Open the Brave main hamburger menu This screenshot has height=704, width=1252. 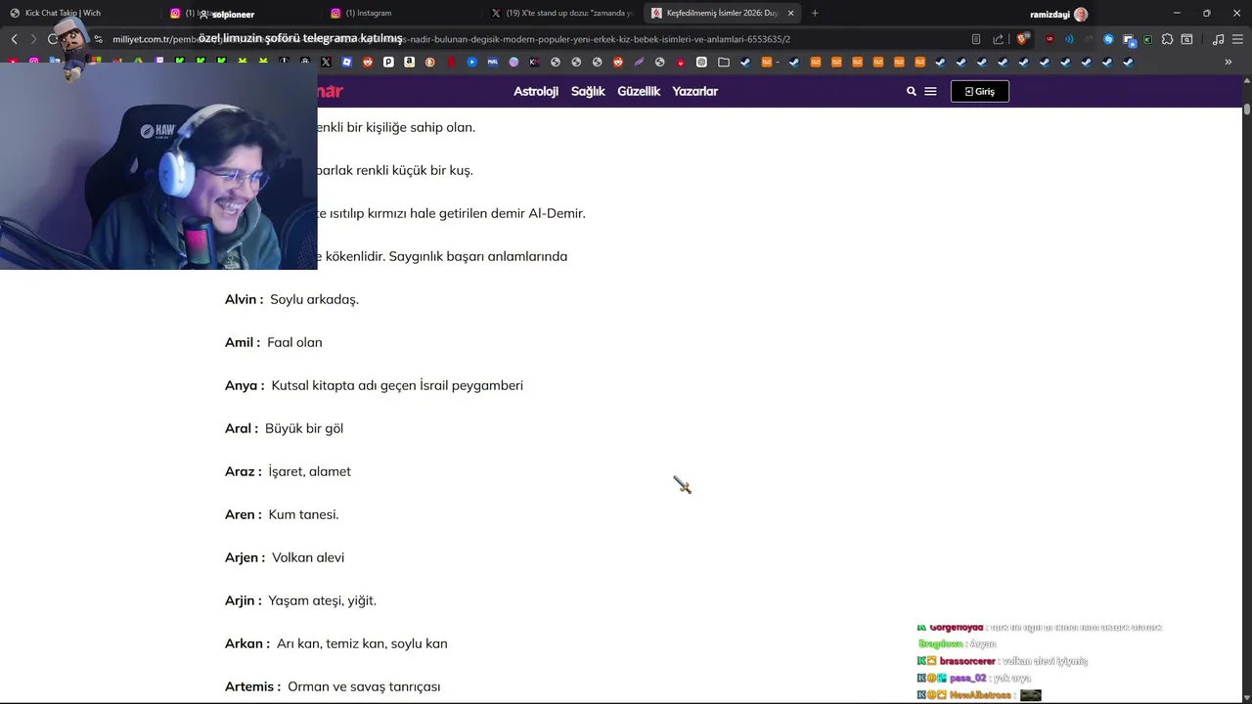click(1237, 39)
